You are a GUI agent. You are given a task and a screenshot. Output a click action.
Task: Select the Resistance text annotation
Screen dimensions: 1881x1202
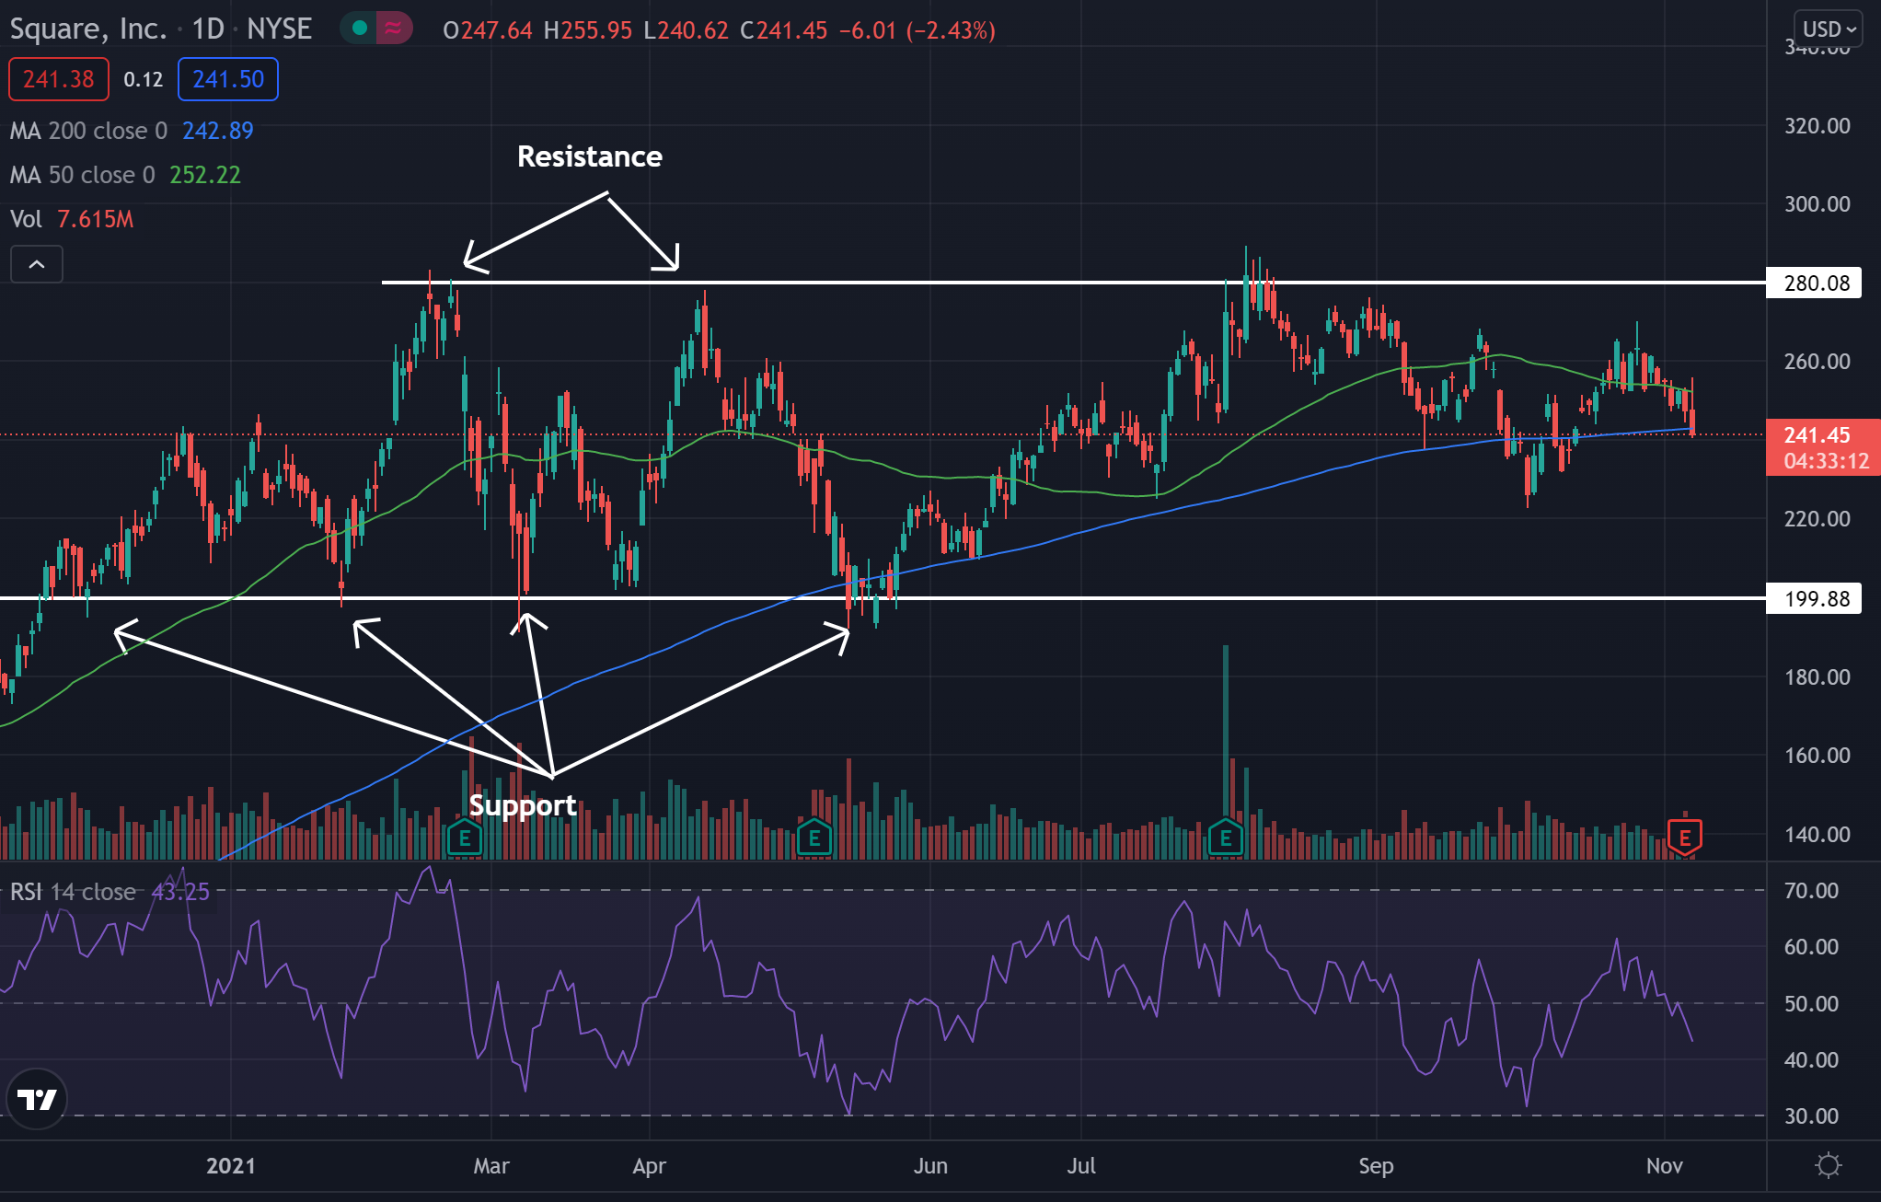pos(590,156)
